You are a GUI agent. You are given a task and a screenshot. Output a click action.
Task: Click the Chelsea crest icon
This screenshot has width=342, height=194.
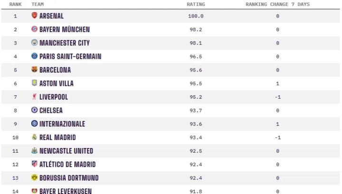tap(34, 111)
